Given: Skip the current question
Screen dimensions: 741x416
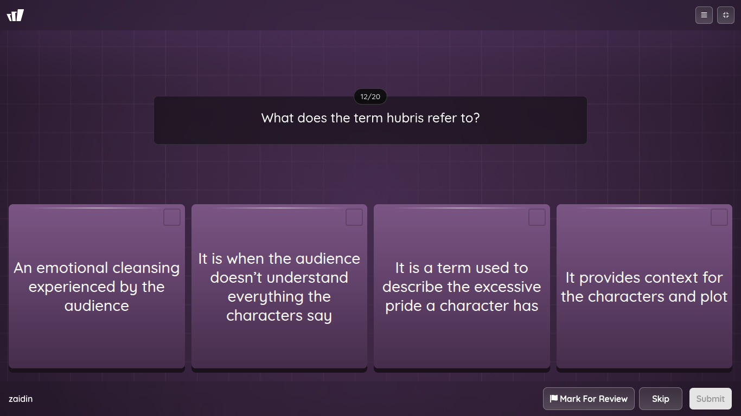Looking at the screenshot, I should 660,398.
